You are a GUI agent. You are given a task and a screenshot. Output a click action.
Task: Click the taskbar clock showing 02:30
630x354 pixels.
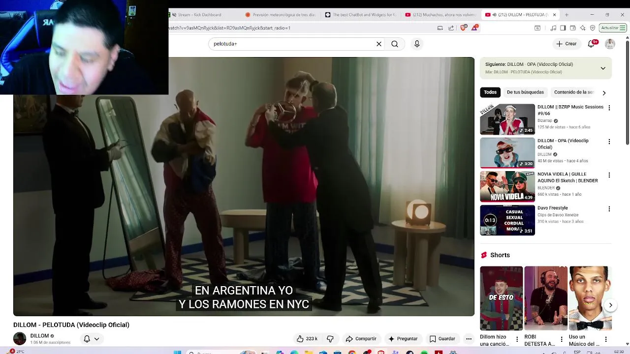pyautogui.click(x=619, y=352)
